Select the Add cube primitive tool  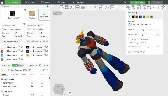(x=61, y=8)
